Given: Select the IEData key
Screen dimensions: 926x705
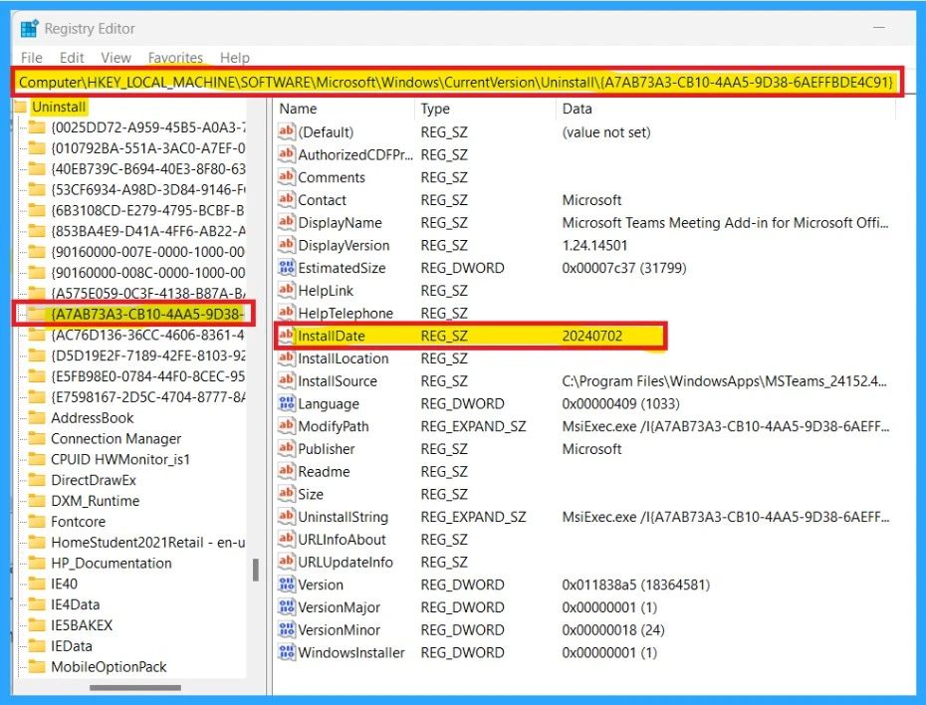Looking at the screenshot, I should click(x=72, y=646).
